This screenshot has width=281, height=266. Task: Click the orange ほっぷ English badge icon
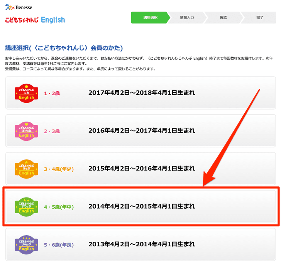tap(26, 169)
